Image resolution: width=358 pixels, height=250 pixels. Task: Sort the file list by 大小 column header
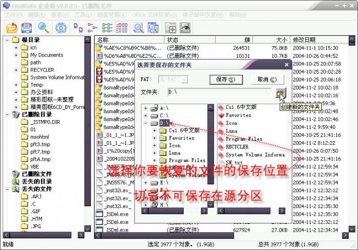tap(271, 40)
